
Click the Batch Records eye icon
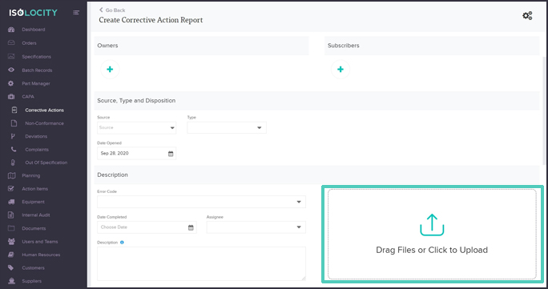coord(11,70)
